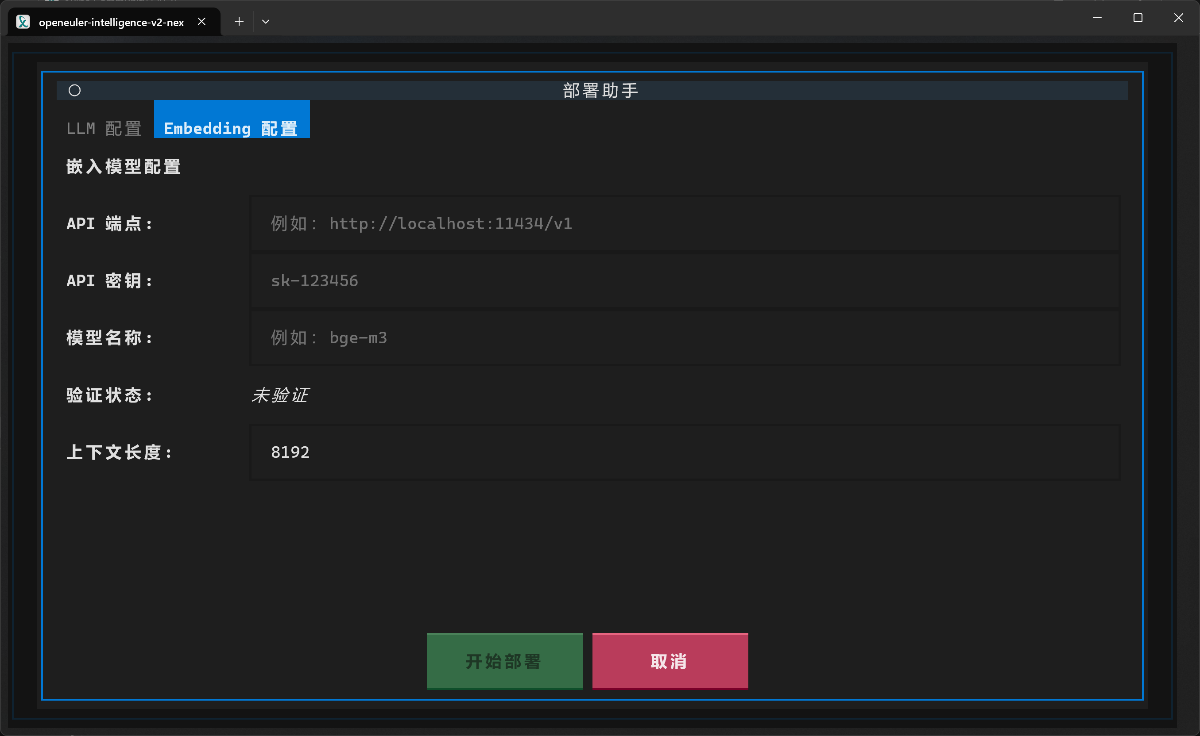Switch to the LLM 配置 tab

coord(104,128)
